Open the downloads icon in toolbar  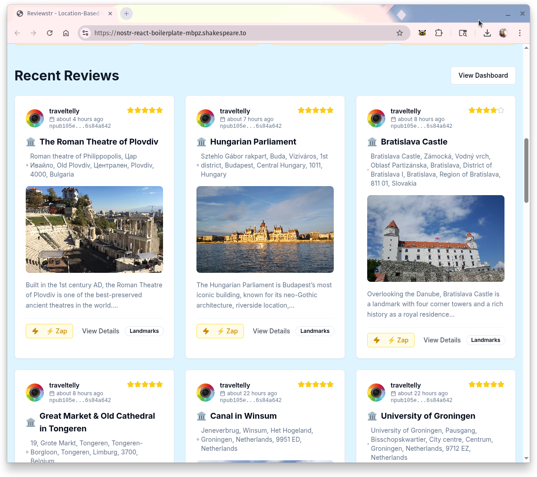point(487,33)
